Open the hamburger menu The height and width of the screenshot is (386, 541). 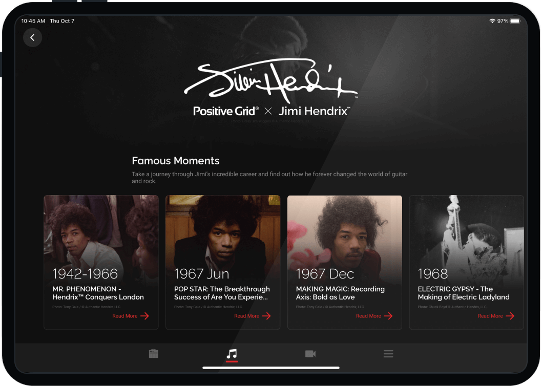(x=388, y=353)
